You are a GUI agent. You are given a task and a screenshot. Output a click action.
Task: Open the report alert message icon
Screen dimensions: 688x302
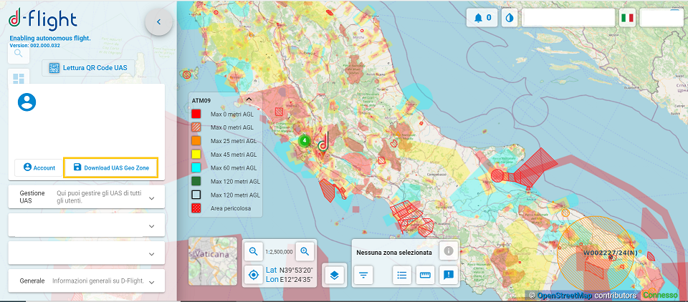tap(448, 274)
